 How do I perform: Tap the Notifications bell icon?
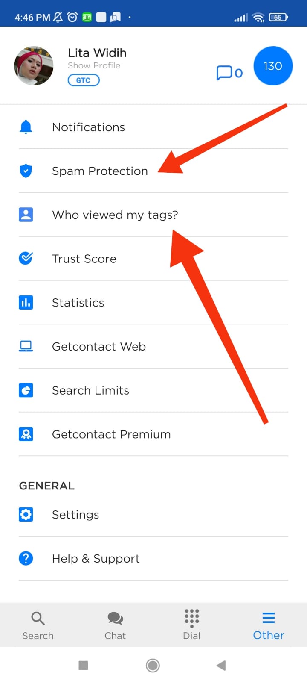pos(26,127)
